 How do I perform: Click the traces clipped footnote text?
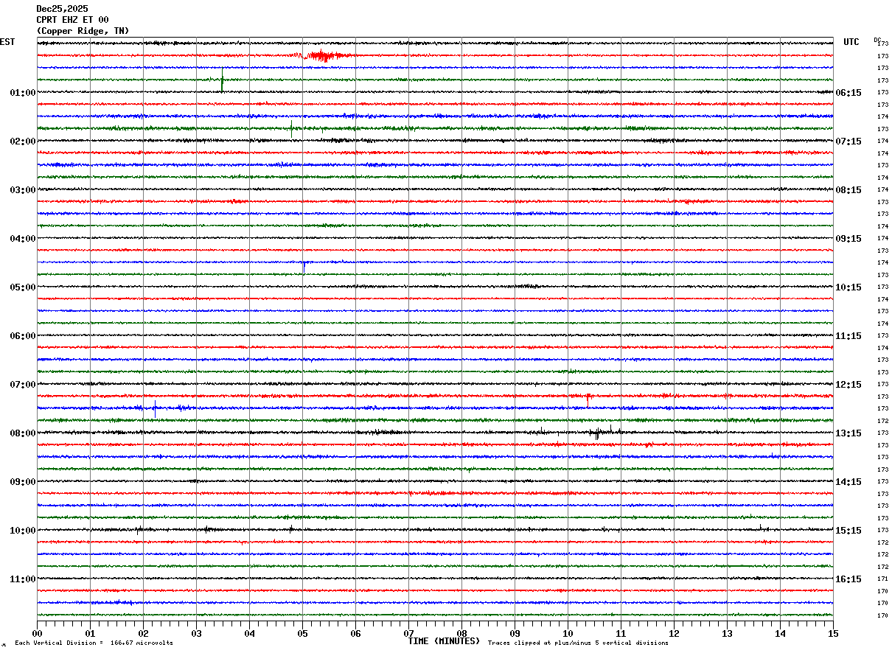click(x=578, y=643)
